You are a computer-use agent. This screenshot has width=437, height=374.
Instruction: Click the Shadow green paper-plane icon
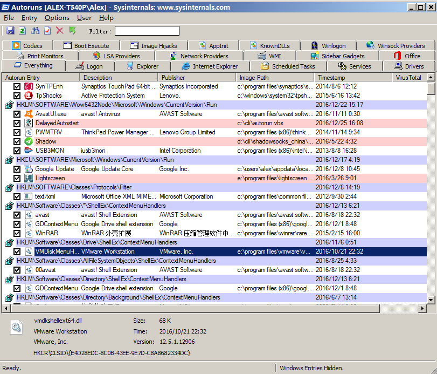tap(28, 141)
